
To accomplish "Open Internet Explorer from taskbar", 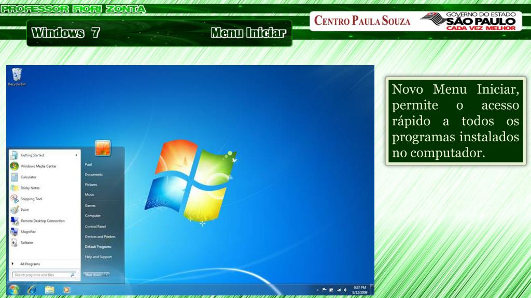I will [x=32, y=290].
